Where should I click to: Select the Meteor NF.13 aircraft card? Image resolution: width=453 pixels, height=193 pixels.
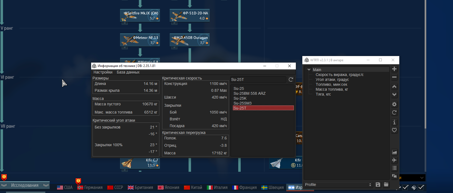140,40
